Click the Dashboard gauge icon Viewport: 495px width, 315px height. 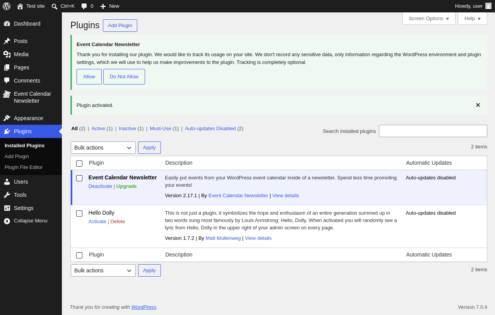tap(7, 24)
